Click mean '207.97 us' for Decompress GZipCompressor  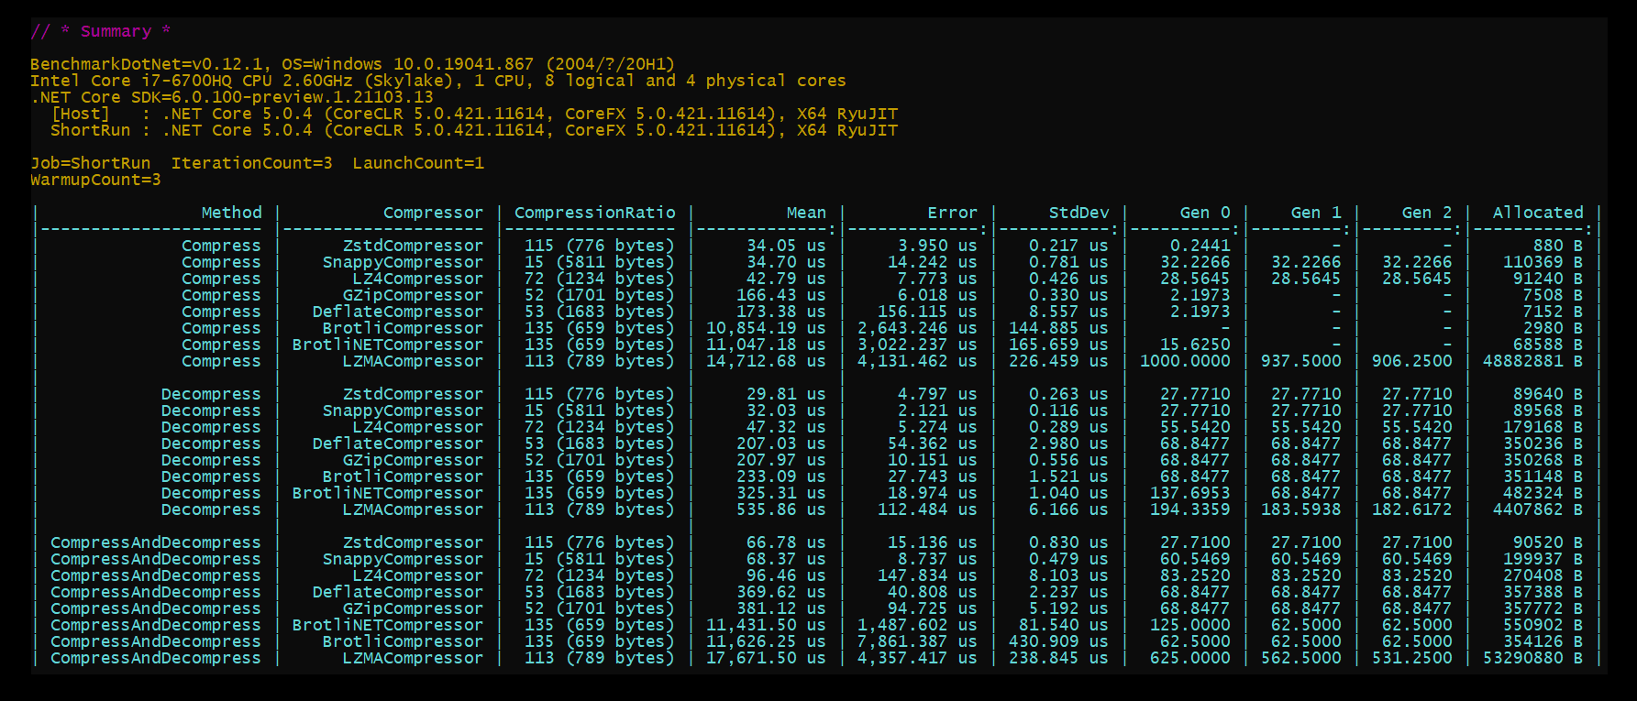pos(781,460)
